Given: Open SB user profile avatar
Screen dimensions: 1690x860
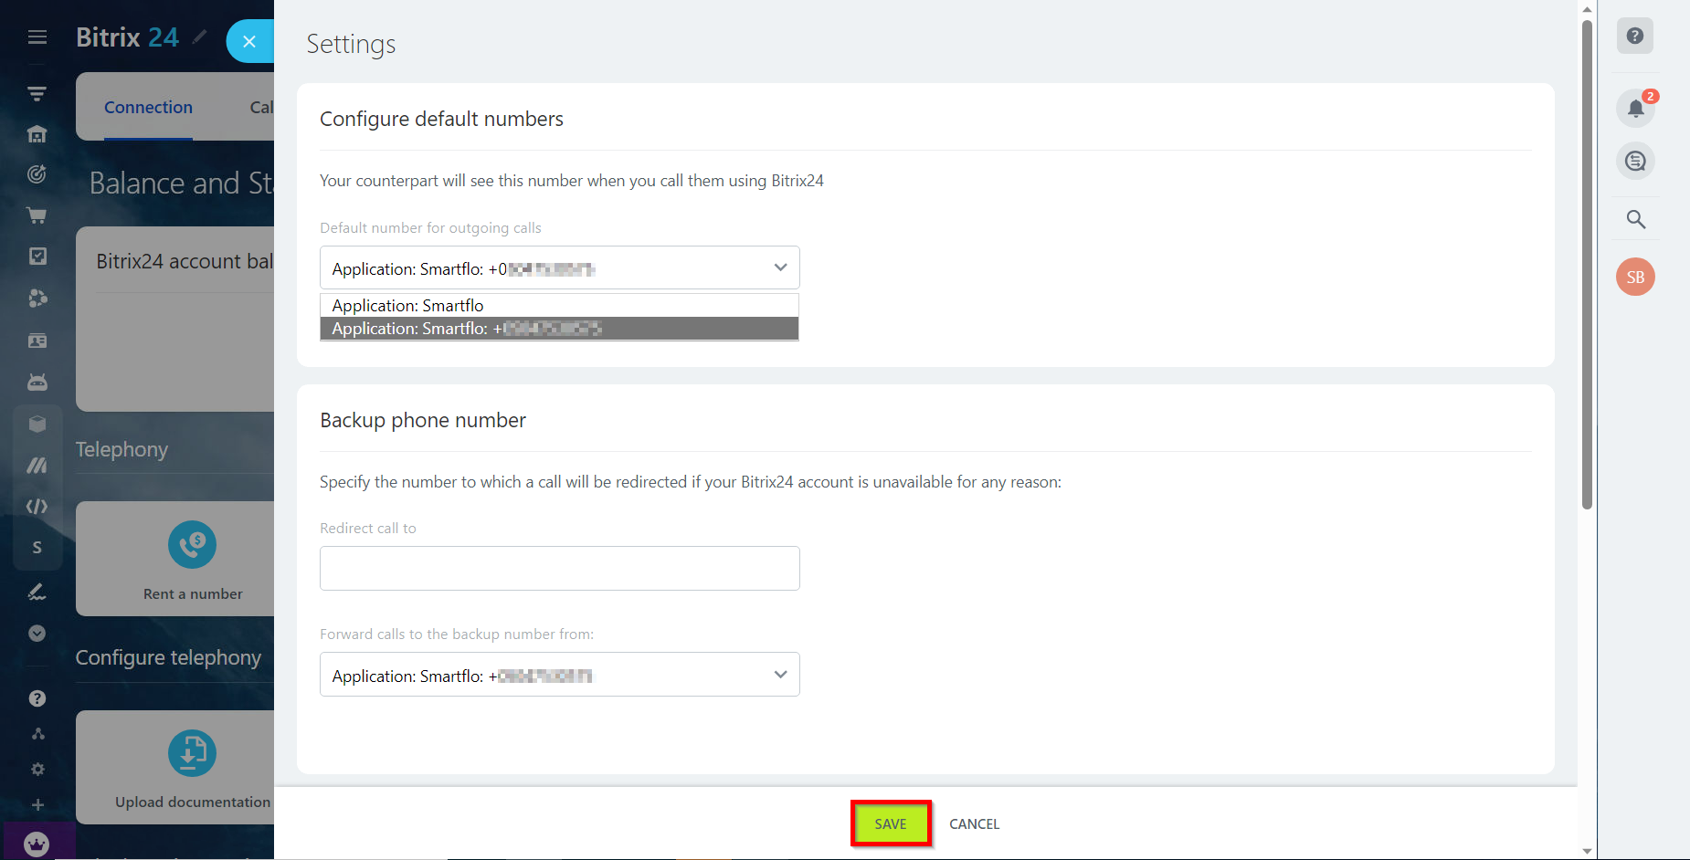Looking at the screenshot, I should click(x=1635, y=277).
